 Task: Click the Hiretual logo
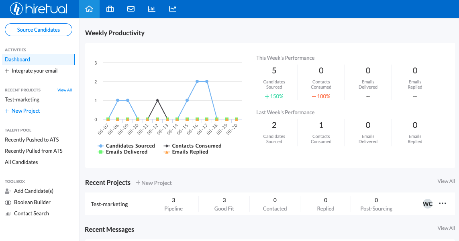[x=39, y=9]
